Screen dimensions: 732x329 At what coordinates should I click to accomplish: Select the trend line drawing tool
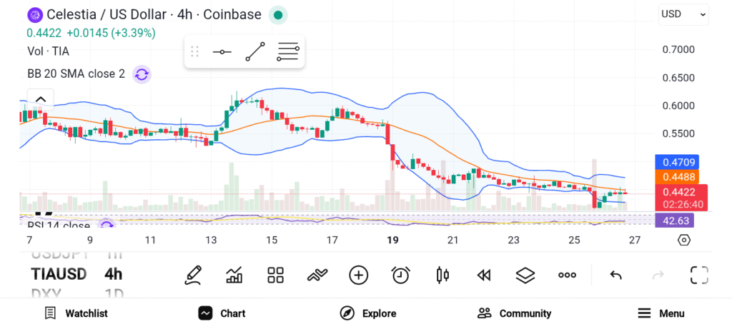pos(255,52)
